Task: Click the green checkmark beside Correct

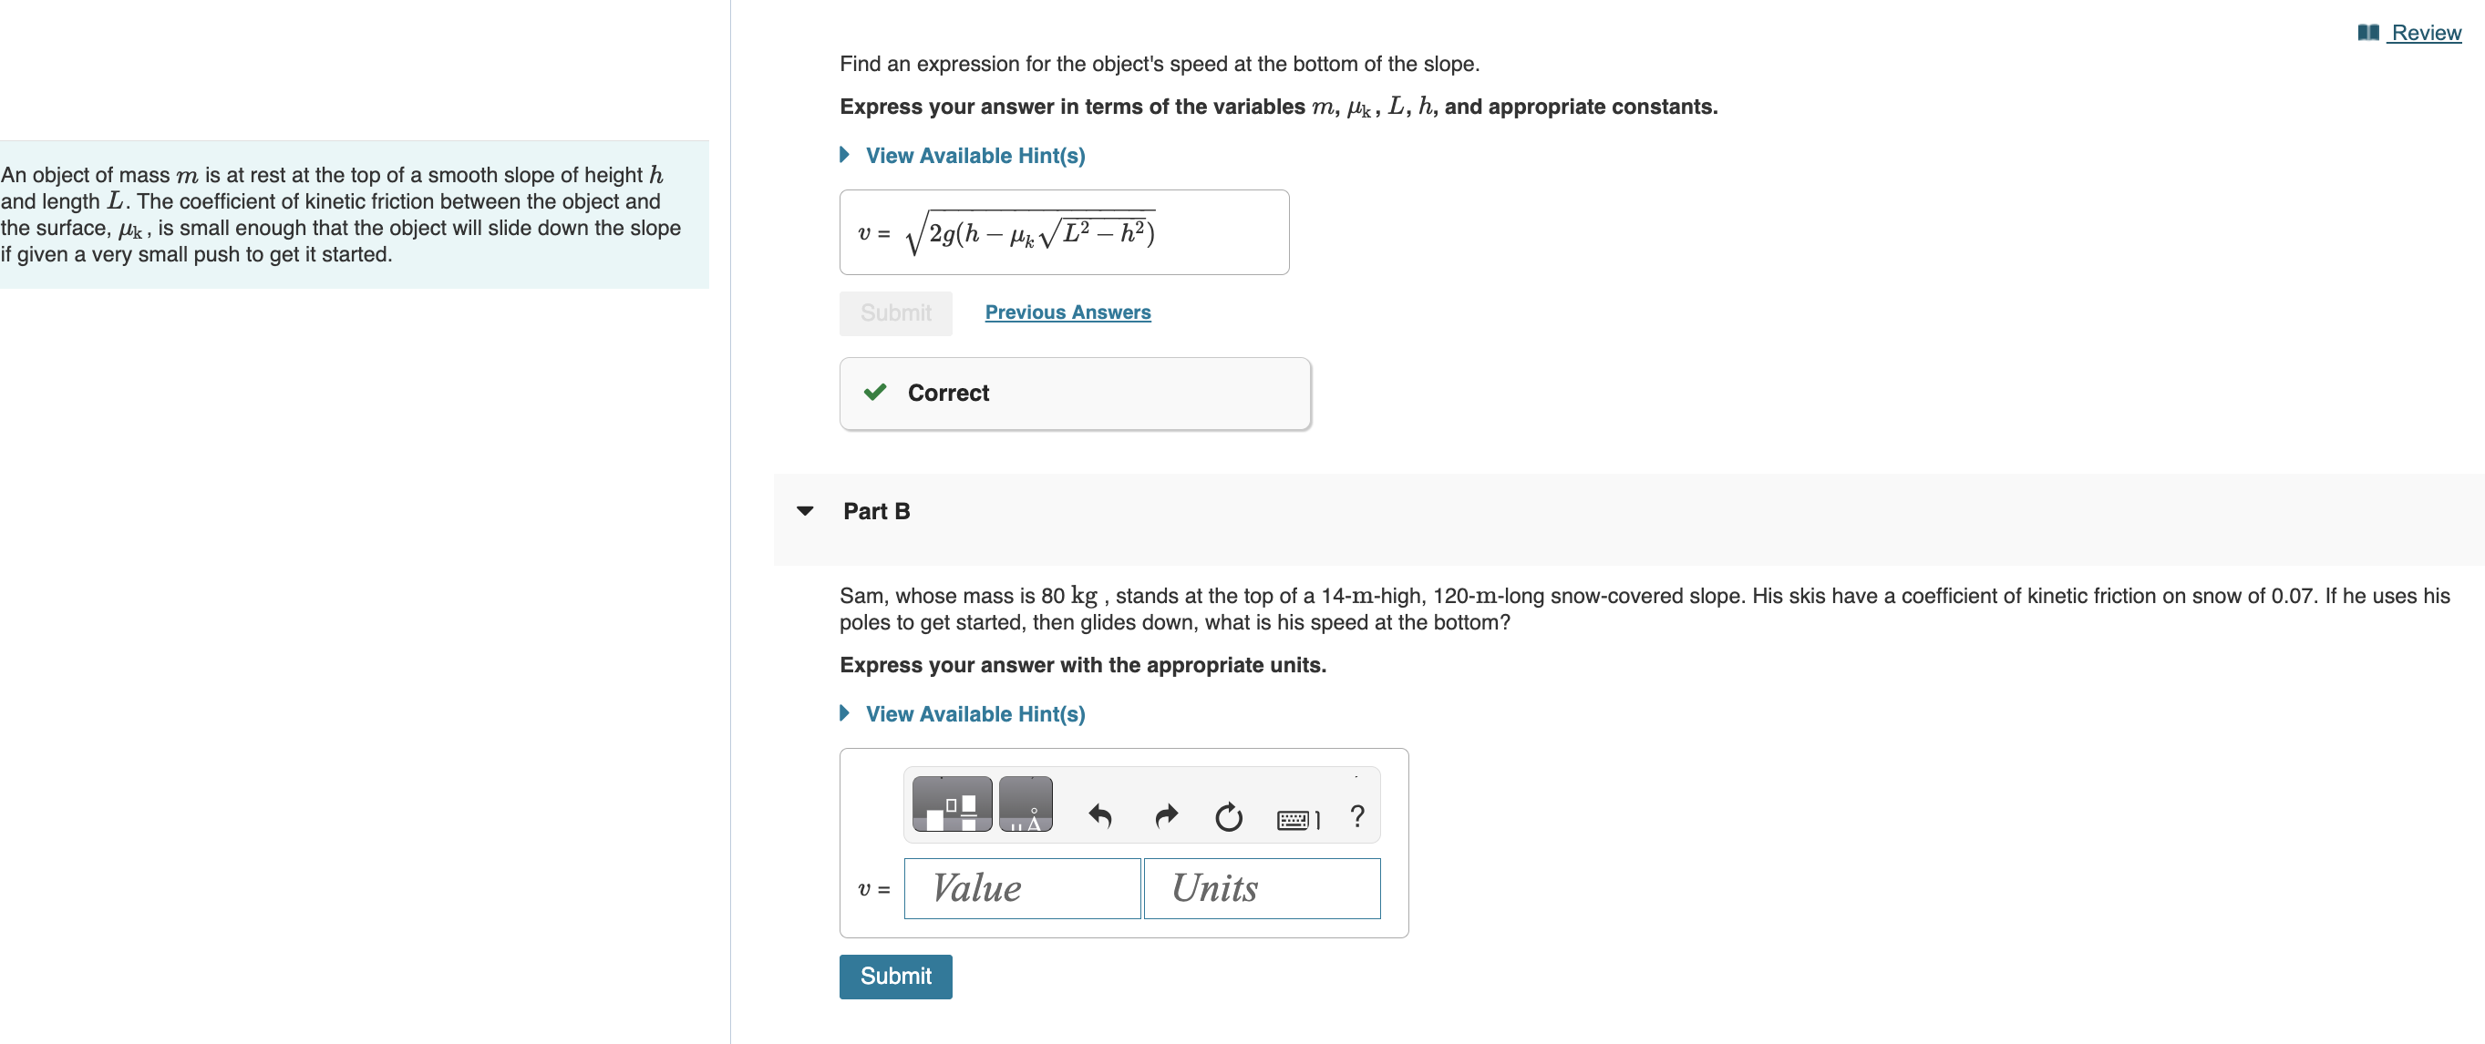Action: pyautogui.click(x=875, y=393)
